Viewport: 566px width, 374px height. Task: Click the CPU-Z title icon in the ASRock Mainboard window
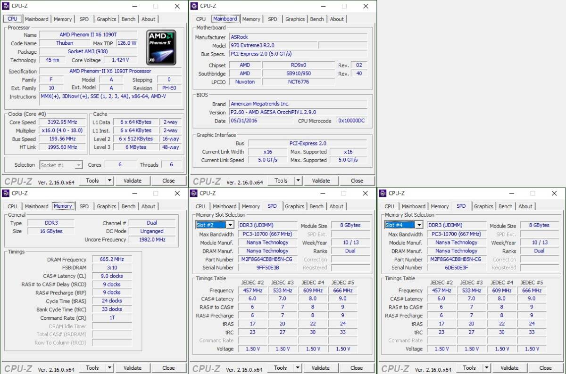pos(194,6)
